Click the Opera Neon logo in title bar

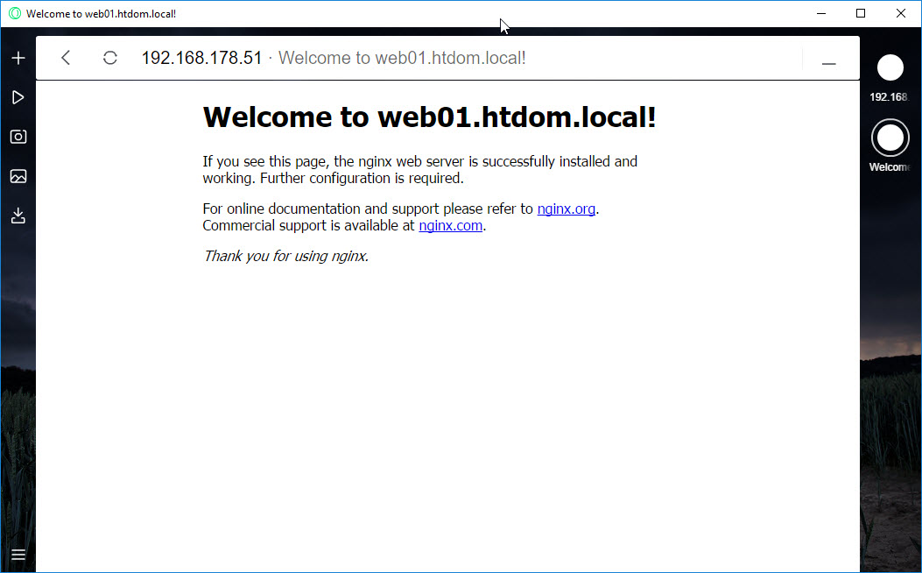[x=15, y=13]
